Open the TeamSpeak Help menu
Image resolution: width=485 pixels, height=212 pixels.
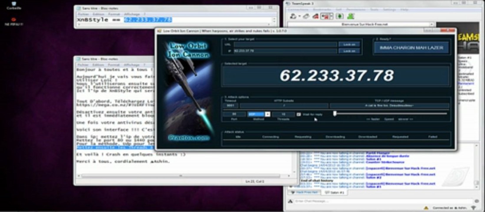point(404,9)
